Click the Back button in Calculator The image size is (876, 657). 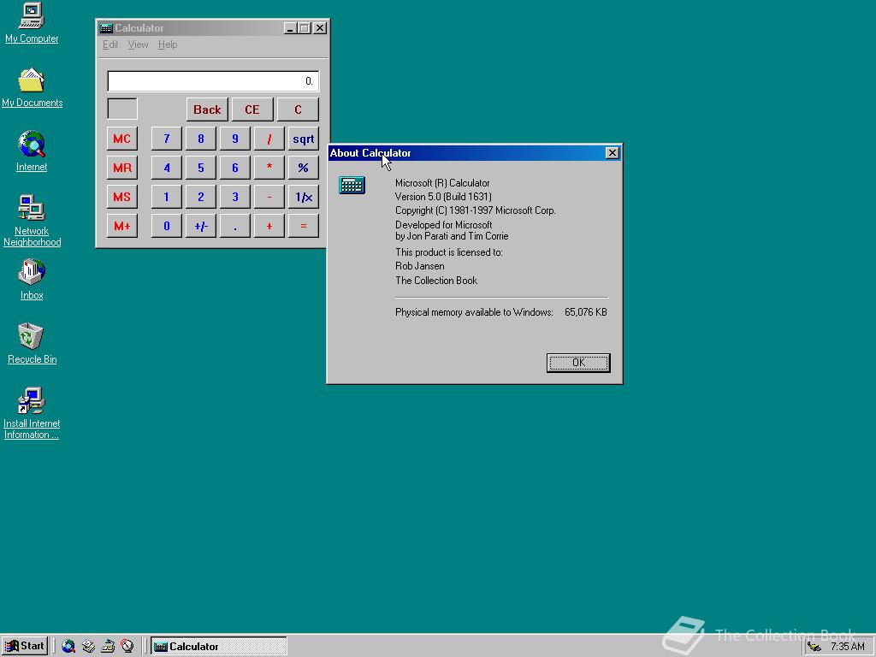207,109
